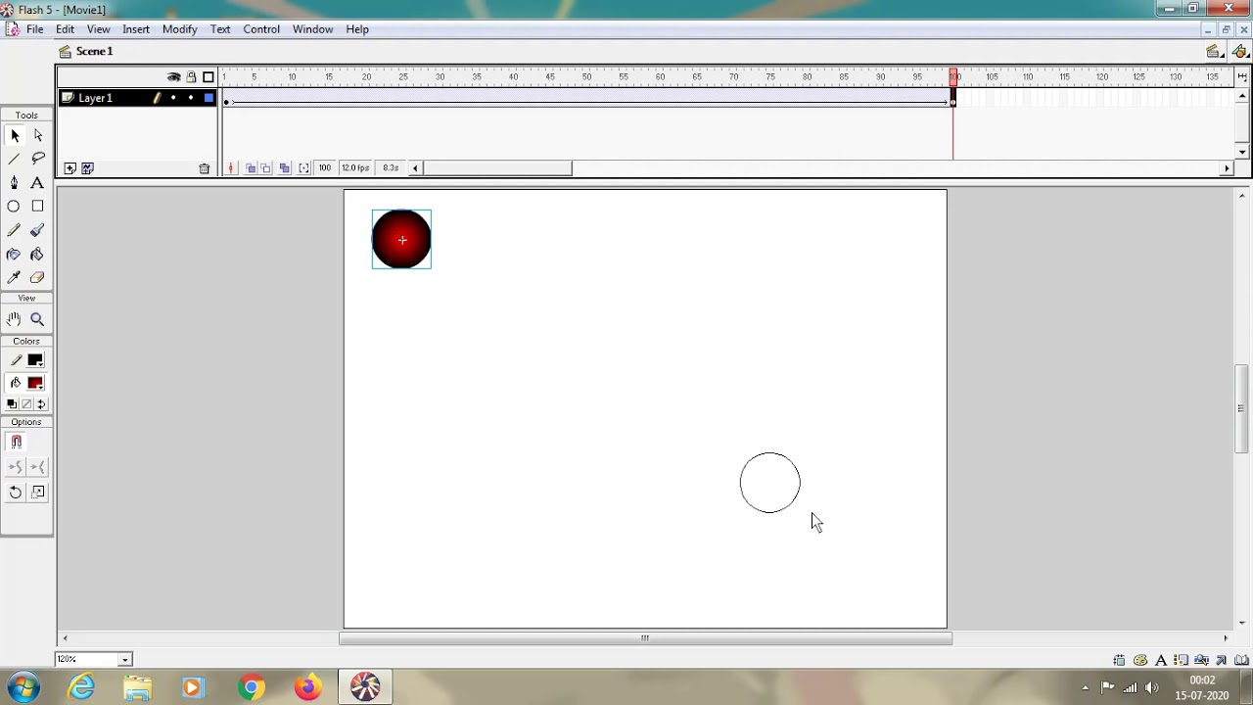Viewport: 1253px width, 705px height.
Task: Click Default Colors black-white button
Action: [11, 404]
